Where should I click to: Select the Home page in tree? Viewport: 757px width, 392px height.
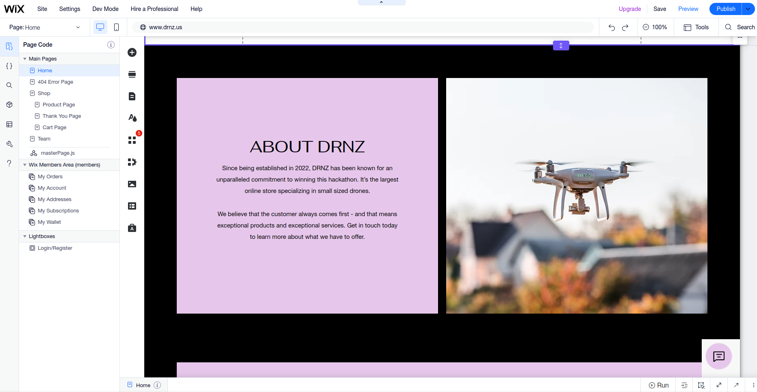[69, 71]
